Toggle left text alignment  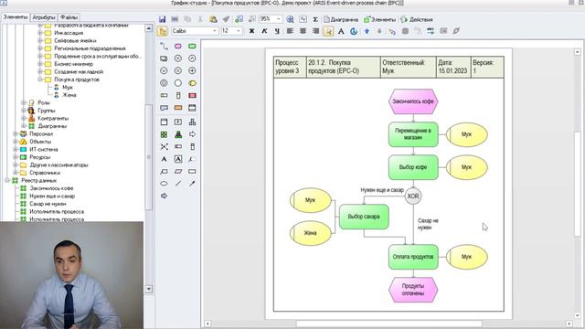pyautogui.click(x=290, y=31)
